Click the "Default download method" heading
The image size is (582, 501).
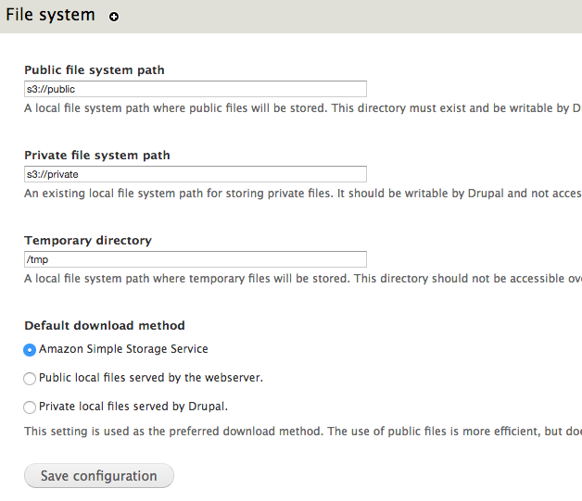[x=105, y=326]
